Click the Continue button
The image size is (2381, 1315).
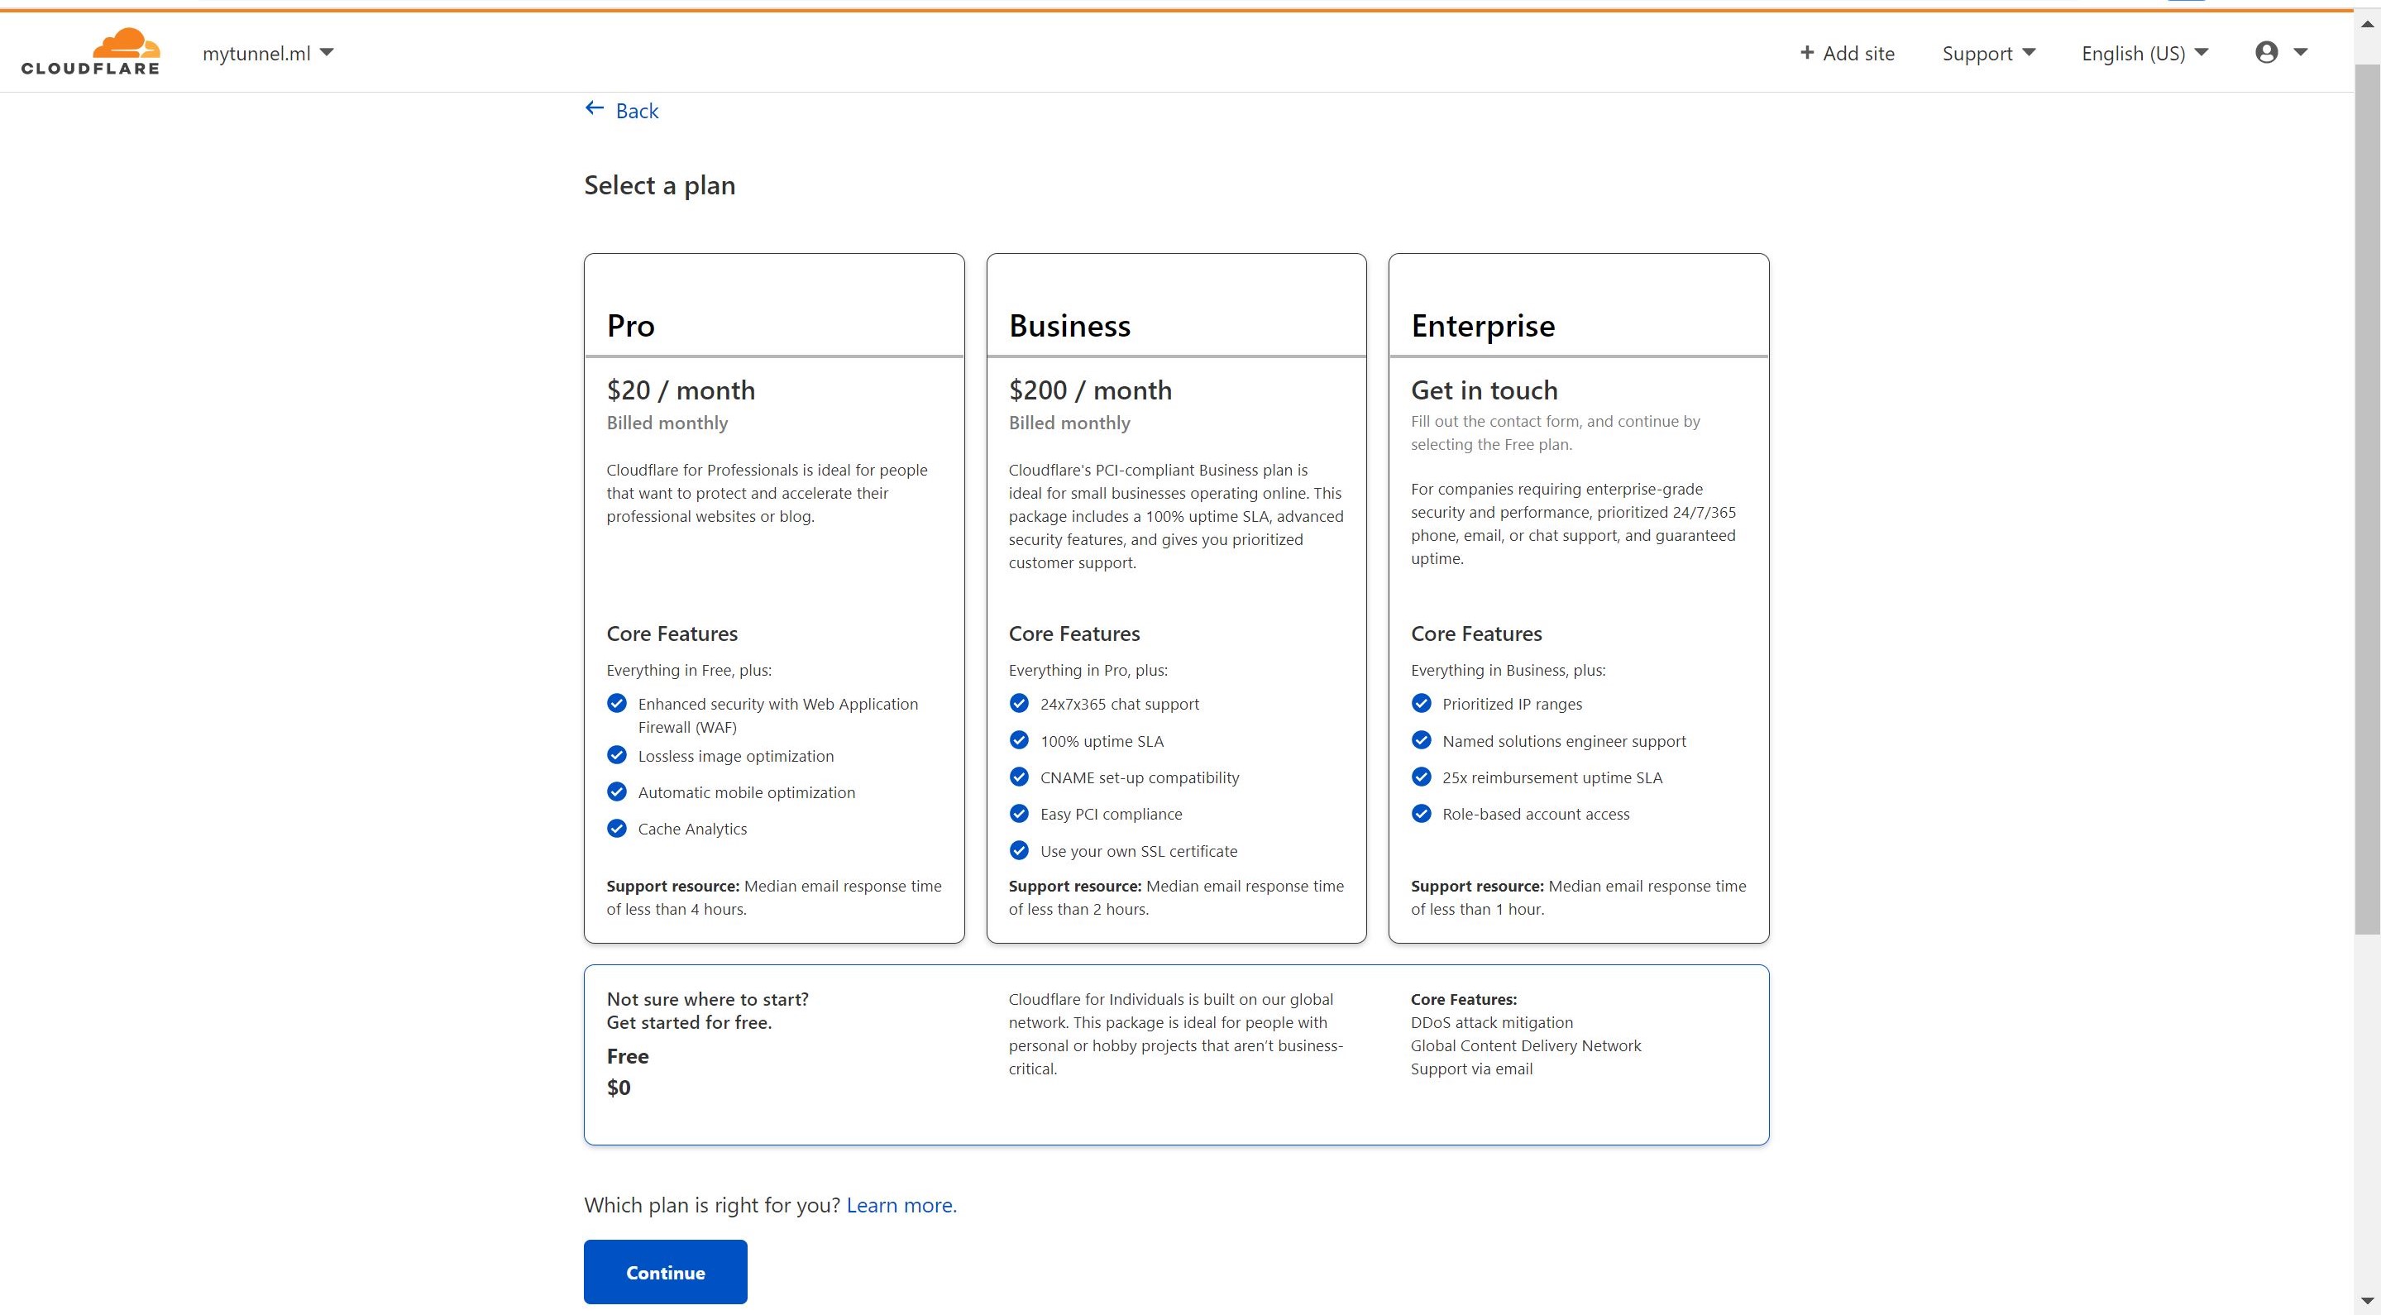(x=666, y=1271)
